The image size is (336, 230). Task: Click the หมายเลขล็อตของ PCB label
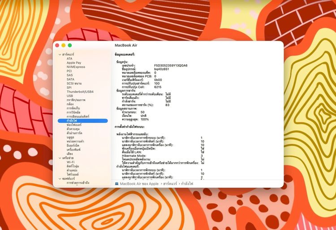click(137, 76)
